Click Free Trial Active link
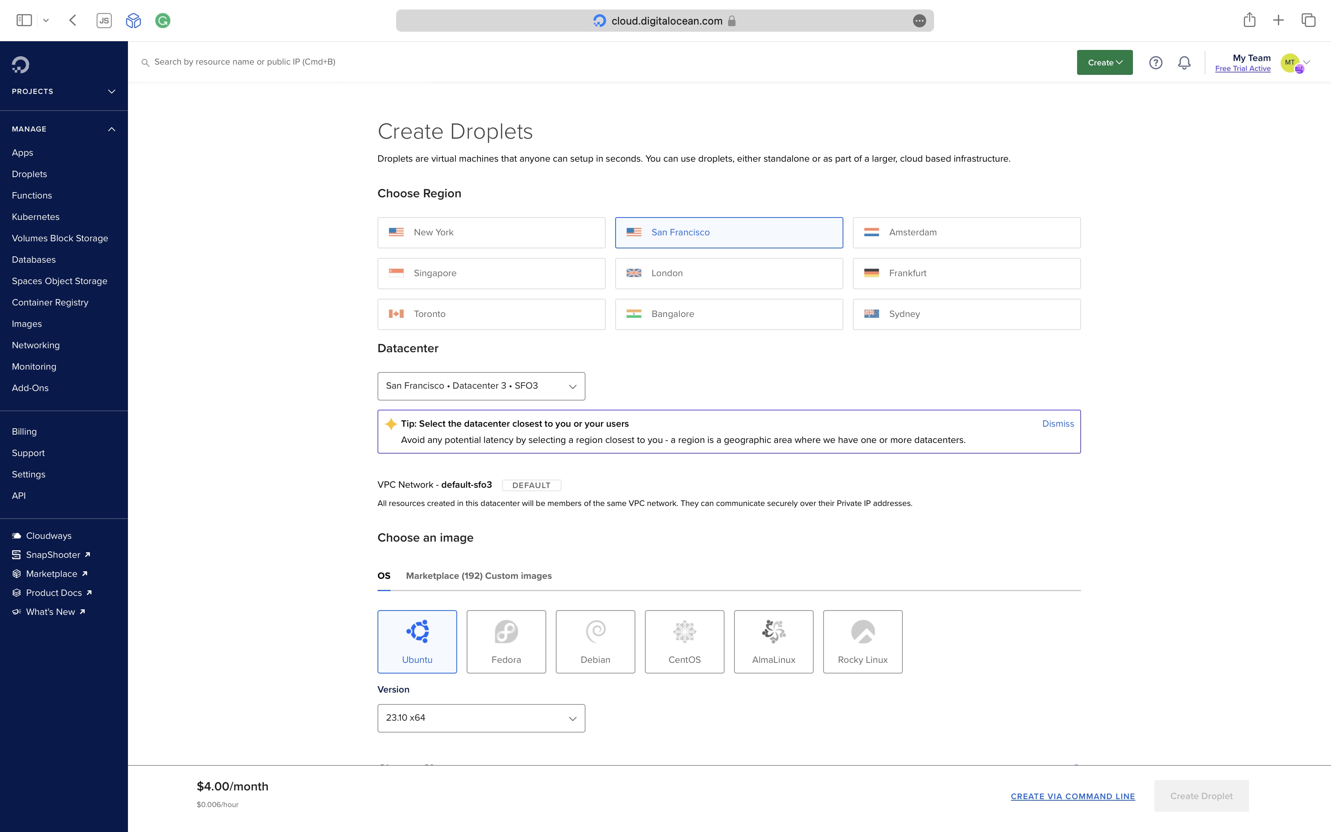The width and height of the screenshot is (1331, 832). 1242,69
